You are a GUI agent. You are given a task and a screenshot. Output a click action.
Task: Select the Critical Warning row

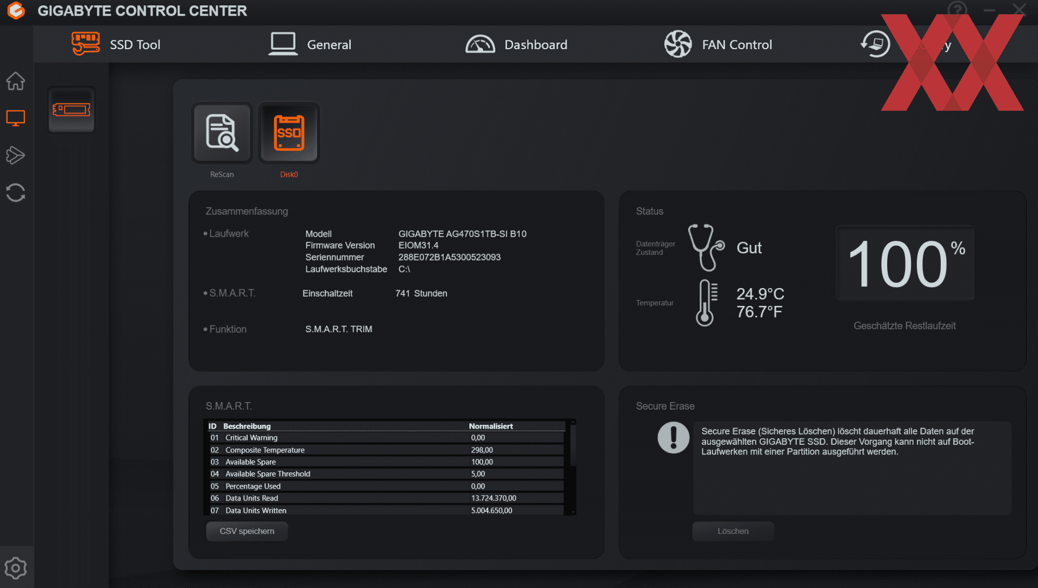point(386,438)
